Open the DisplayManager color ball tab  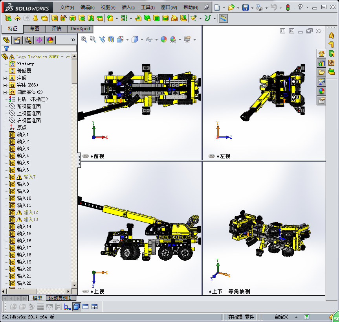(50, 40)
